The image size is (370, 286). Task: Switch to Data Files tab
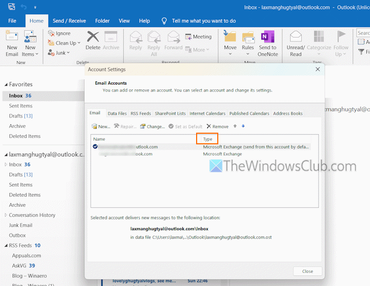pos(117,114)
